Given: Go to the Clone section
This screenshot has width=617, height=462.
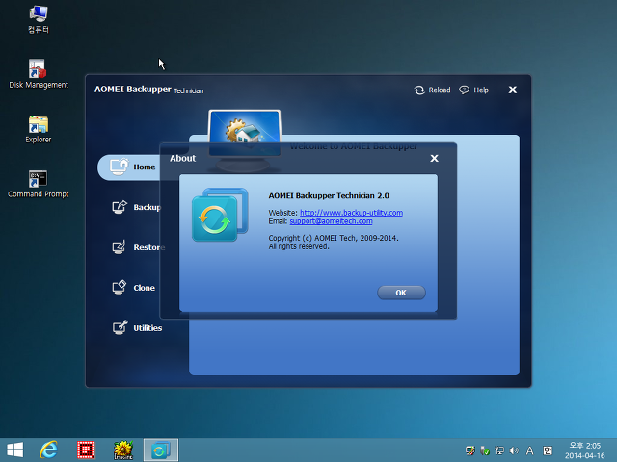Looking at the screenshot, I should point(134,288).
